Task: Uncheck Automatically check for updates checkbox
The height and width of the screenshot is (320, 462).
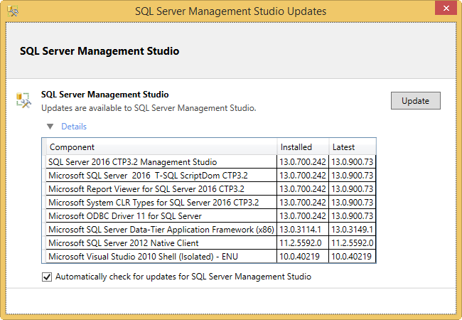Action: 47,277
